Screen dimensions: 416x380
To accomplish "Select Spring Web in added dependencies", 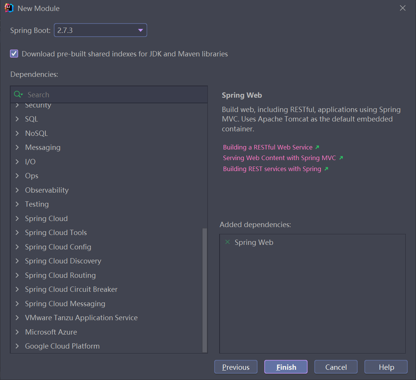I will [254, 242].
